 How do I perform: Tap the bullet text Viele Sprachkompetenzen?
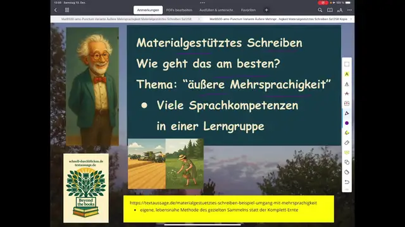coord(227,105)
